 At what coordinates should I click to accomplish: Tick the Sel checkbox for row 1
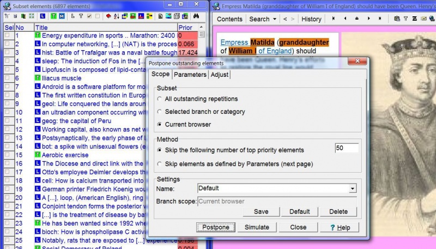(x=7, y=35)
